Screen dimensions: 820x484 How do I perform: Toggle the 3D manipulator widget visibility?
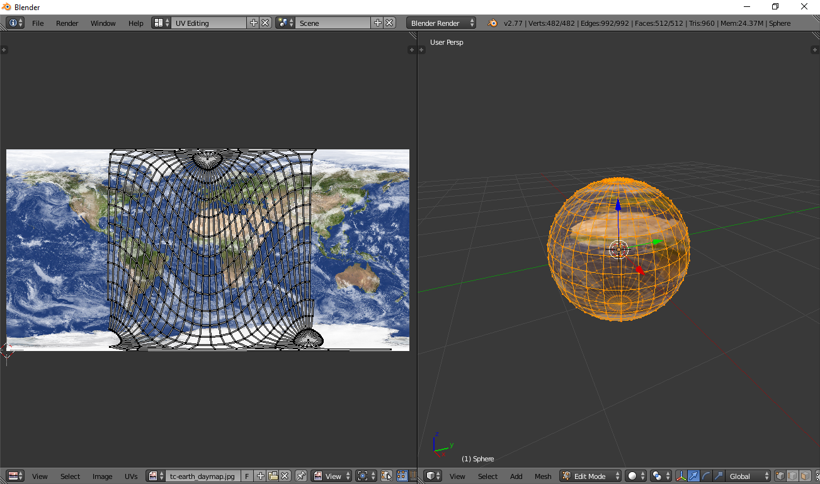[x=681, y=476]
